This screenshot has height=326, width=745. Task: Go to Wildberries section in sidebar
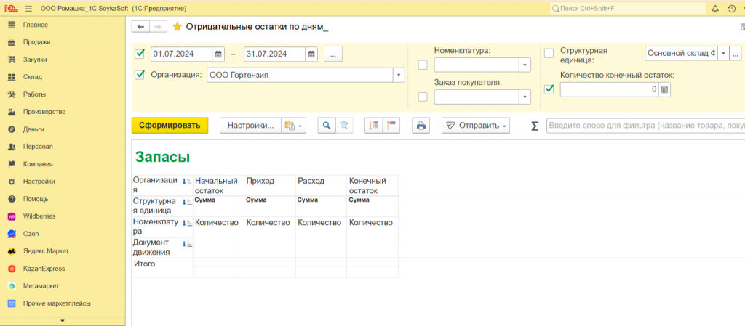(39, 216)
